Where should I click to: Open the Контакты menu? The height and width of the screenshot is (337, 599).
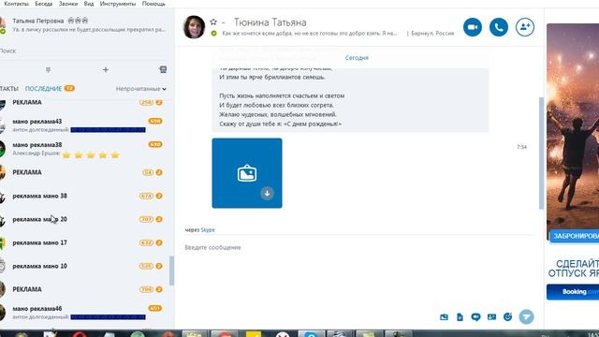(16, 4)
